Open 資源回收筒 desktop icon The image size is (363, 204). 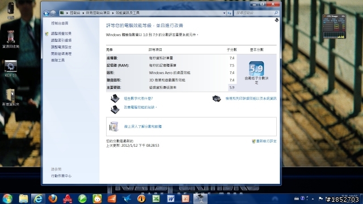[x=11, y=39]
